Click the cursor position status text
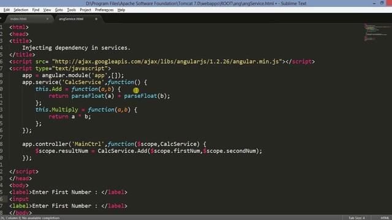Viewport: 392px width, 220px height. [30, 218]
